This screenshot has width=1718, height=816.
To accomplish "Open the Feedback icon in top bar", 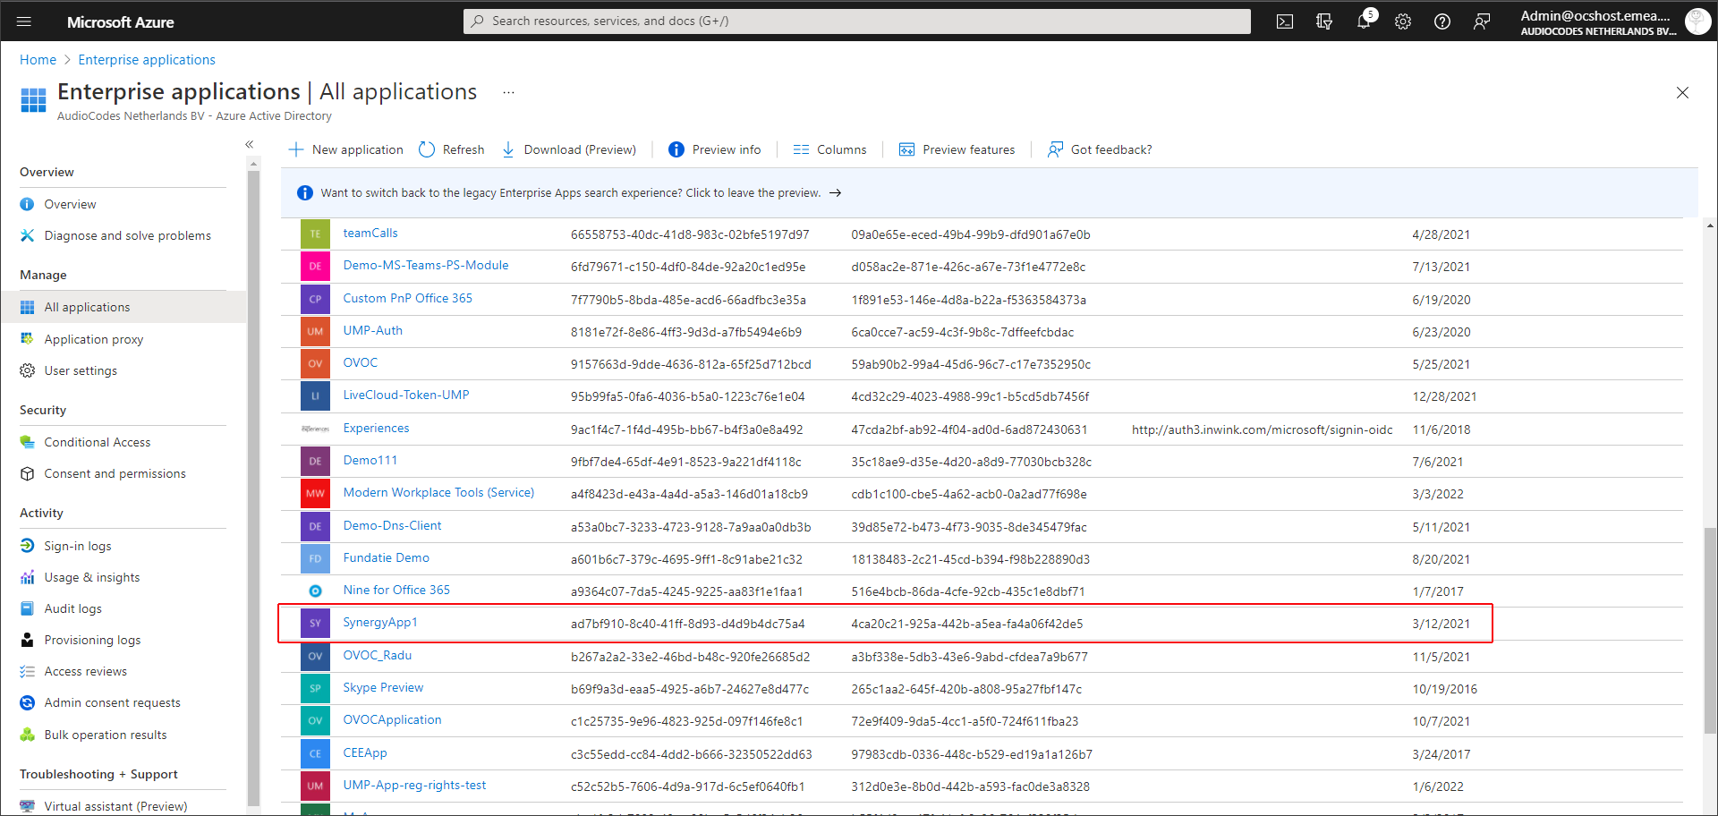I will 1482,21.
